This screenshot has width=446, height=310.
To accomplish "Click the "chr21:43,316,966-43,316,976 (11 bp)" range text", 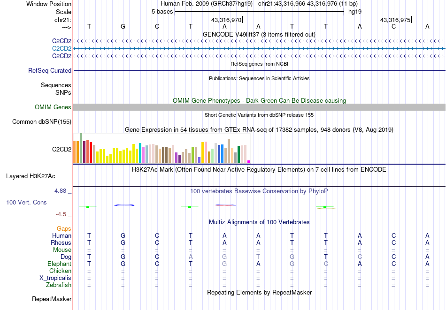I will pos(308,4).
